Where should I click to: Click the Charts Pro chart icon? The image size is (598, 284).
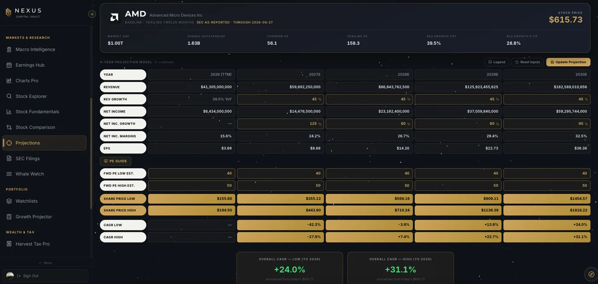point(9,81)
